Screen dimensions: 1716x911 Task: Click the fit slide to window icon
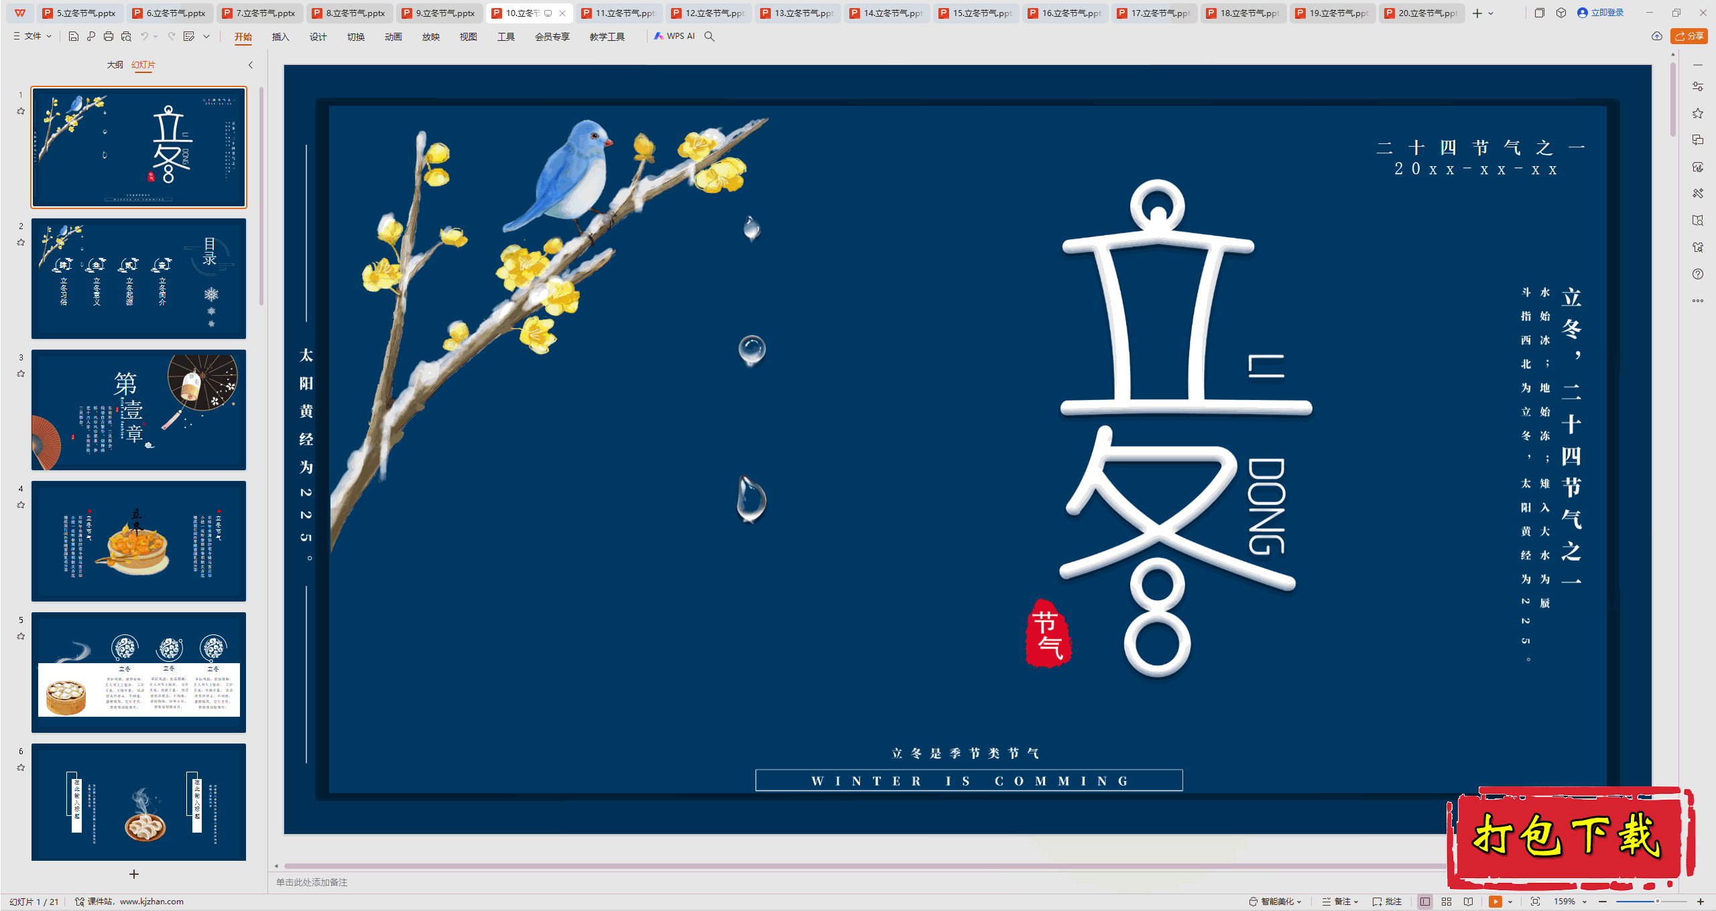(1536, 902)
